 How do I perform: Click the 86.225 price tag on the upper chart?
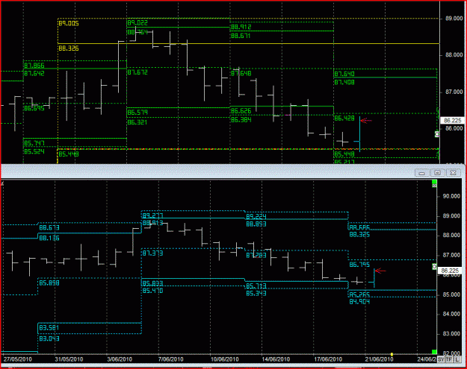pyautogui.click(x=452, y=120)
